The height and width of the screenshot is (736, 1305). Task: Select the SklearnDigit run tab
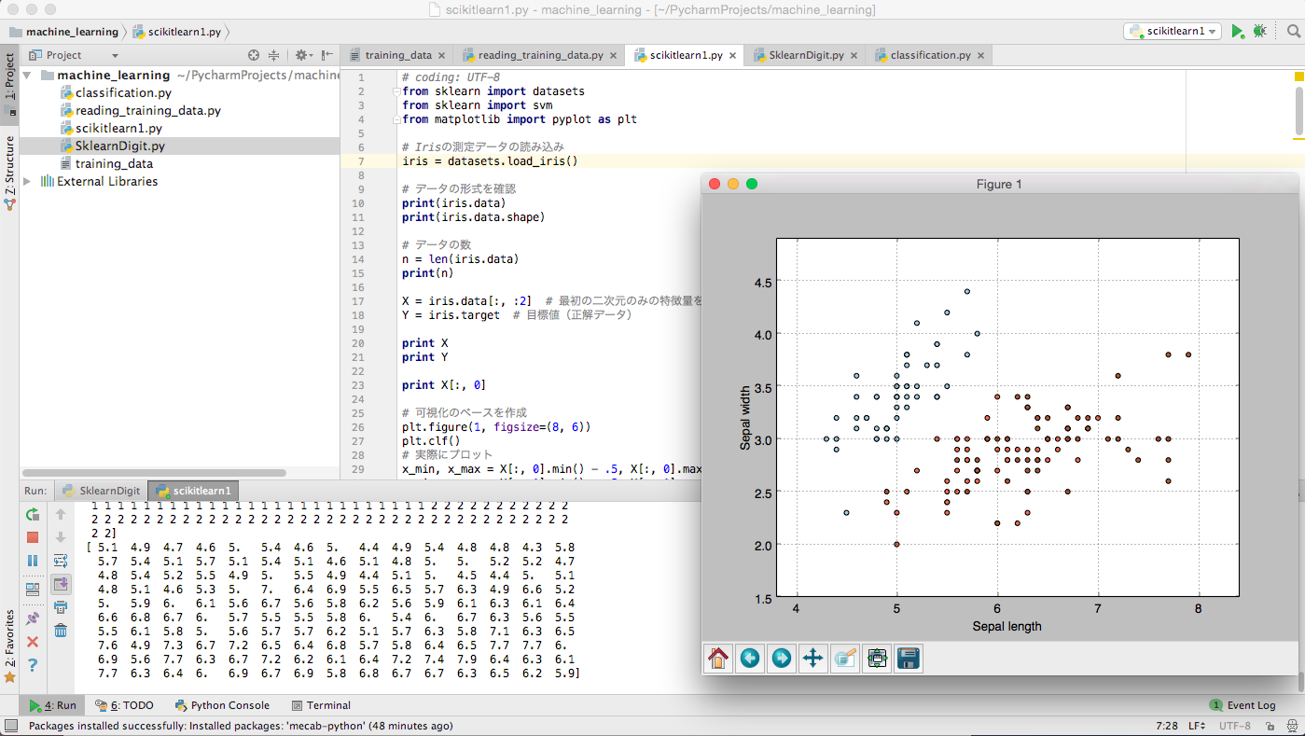click(x=101, y=491)
